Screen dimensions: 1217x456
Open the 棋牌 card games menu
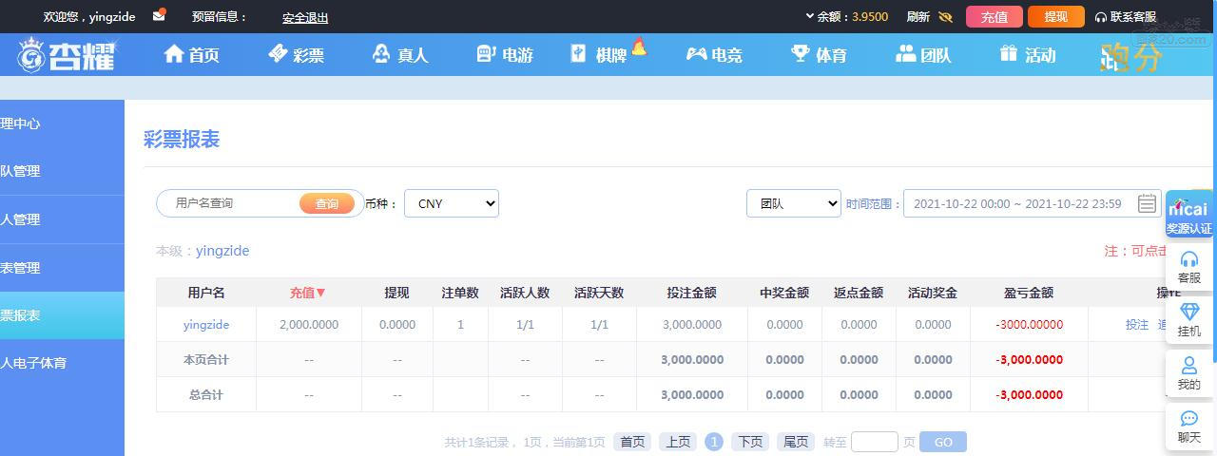click(600, 55)
